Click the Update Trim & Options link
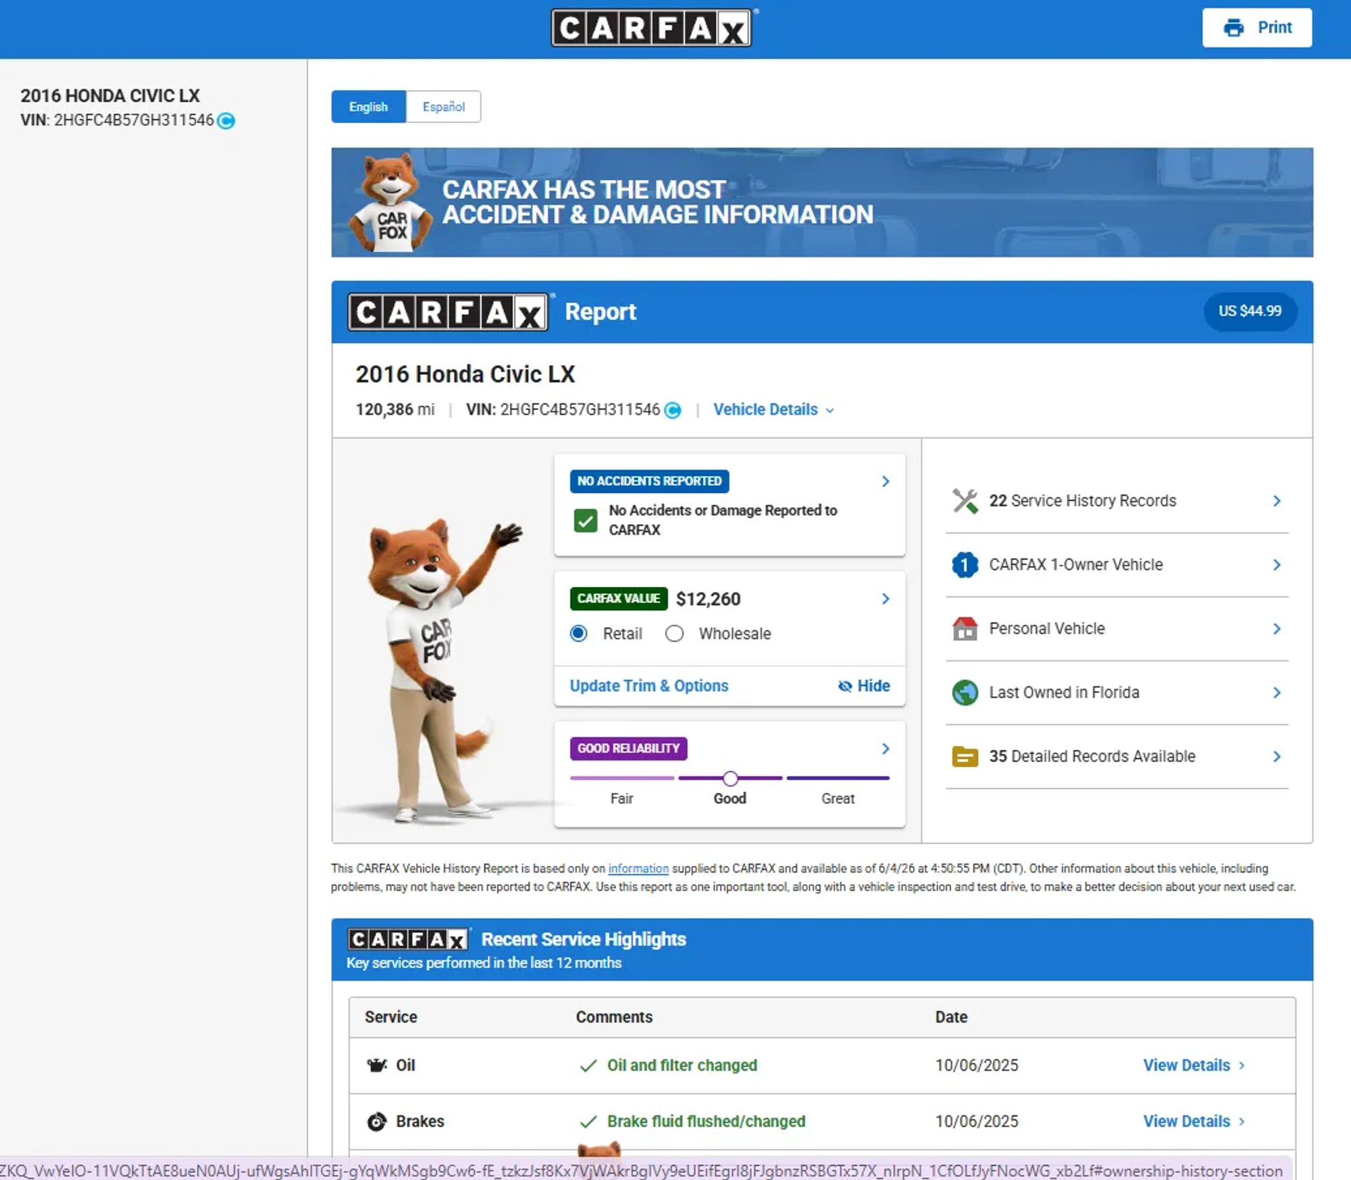Screen dimensions: 1351x1180 tap(649, 686)
